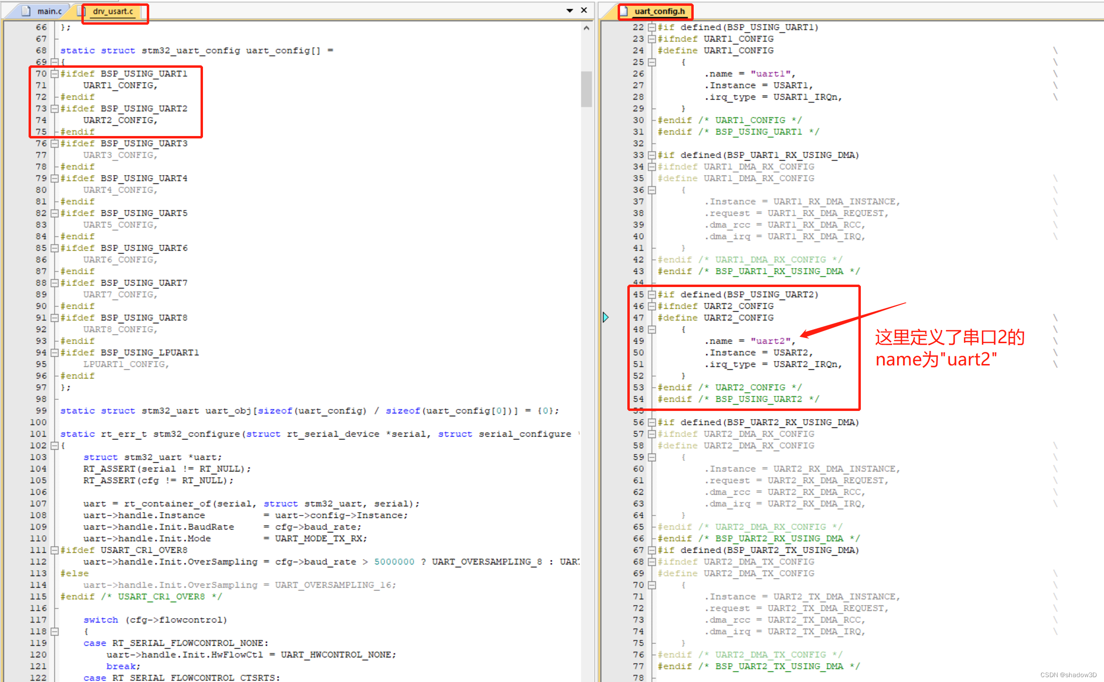This screenshot has width=1104, height=682.
Task: Click "UART1_RX_DMA_INSTANCE" at line 37
Action: pyautogui.click(x=834, y=201)
